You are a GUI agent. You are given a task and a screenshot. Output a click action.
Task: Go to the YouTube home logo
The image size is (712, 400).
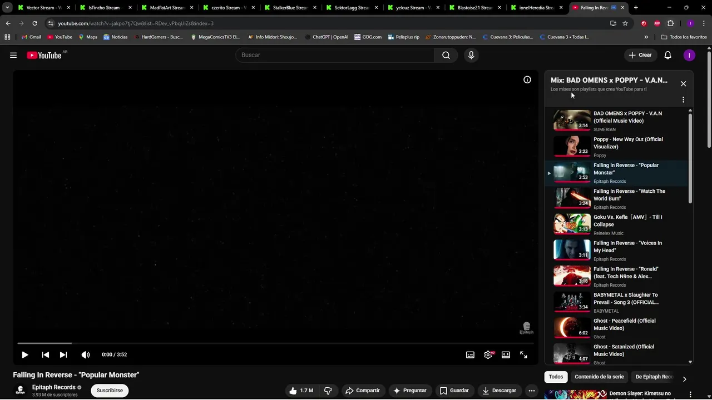44,55
